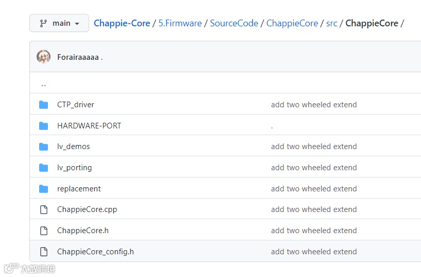Click the ChappieCore.h file icon
The image size is (421, 277).
pos(44,231)
